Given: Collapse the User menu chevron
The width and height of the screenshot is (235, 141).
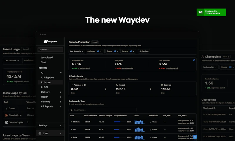Looking at the screenshot, I should click(x=61, y=133).
